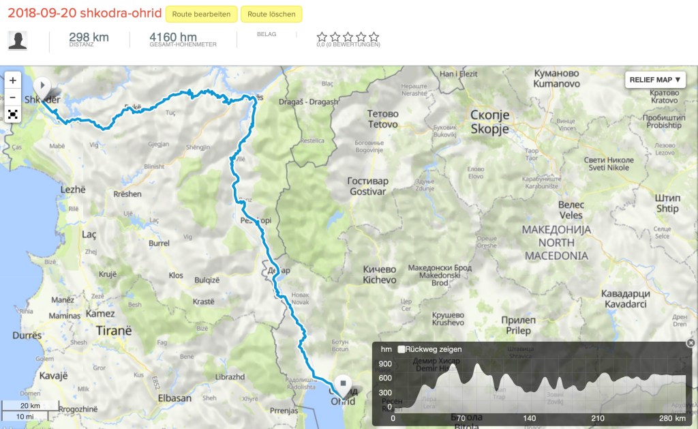
Task: Give the route a three-star rating
Action: [x=348, y=37]
